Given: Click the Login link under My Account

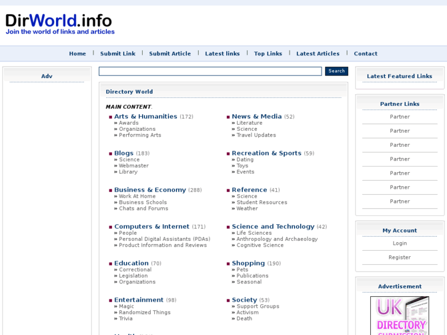Looking at the screenshot, I should click(400, 243).
